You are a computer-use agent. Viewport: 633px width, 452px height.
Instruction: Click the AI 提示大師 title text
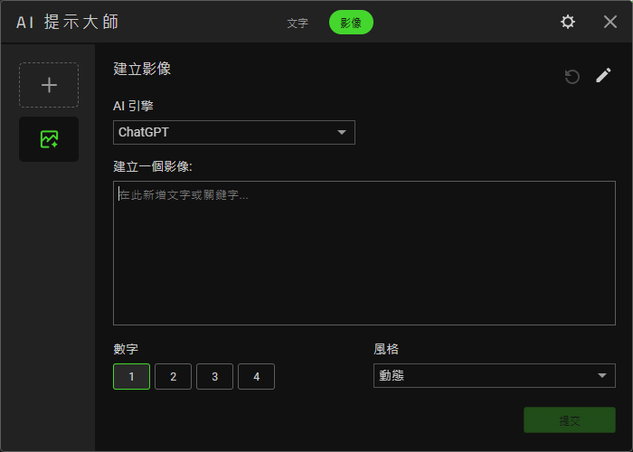(68, 22)
